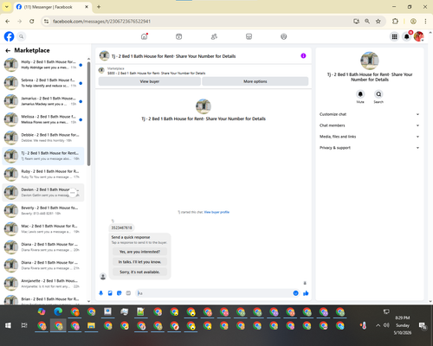Expand Media, files and links section
433x346 pixels.
tap(369, 137)
